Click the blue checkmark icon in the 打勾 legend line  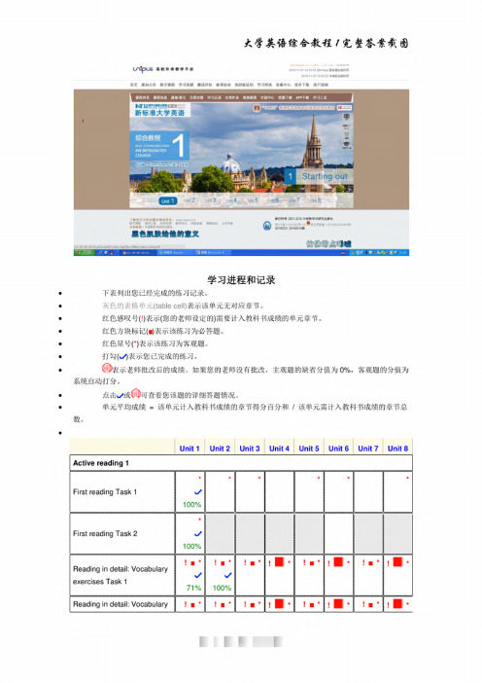point(122,357)
